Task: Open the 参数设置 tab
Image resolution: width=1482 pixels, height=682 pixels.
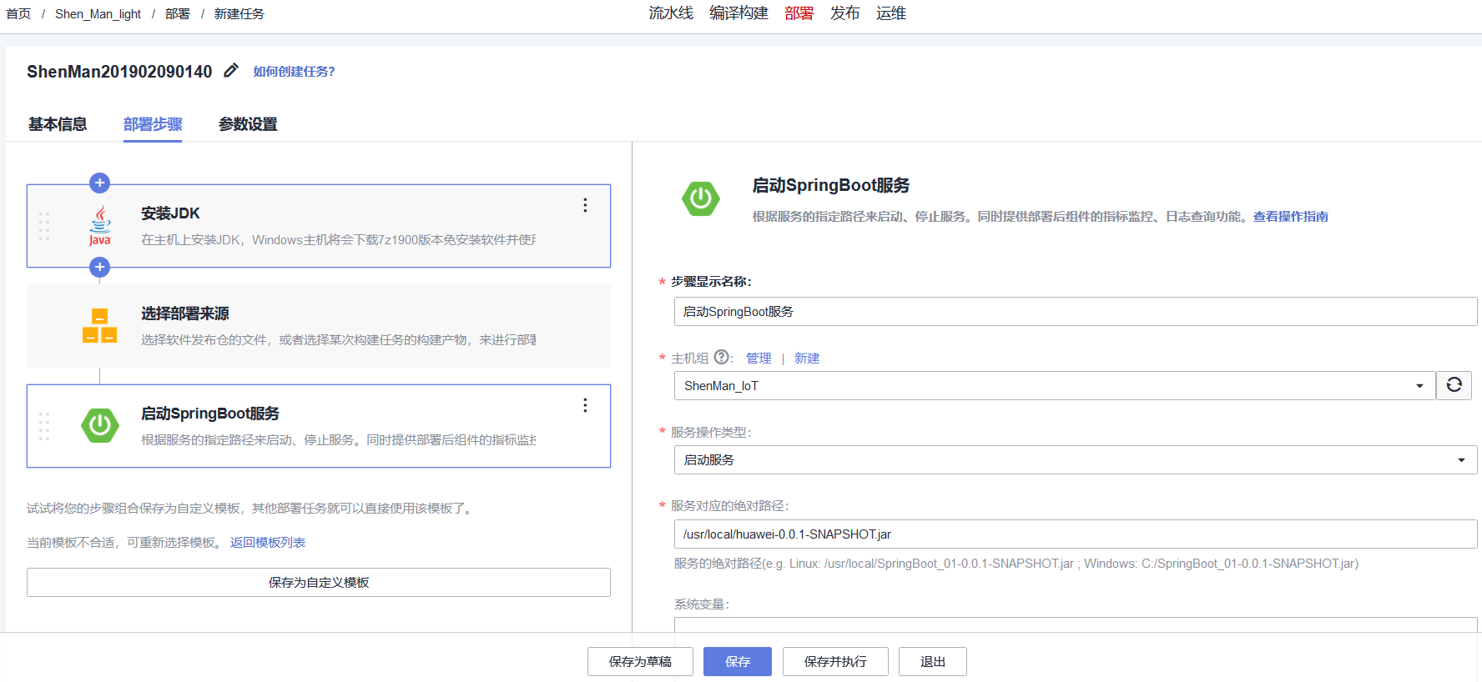Action: point(248,124)
